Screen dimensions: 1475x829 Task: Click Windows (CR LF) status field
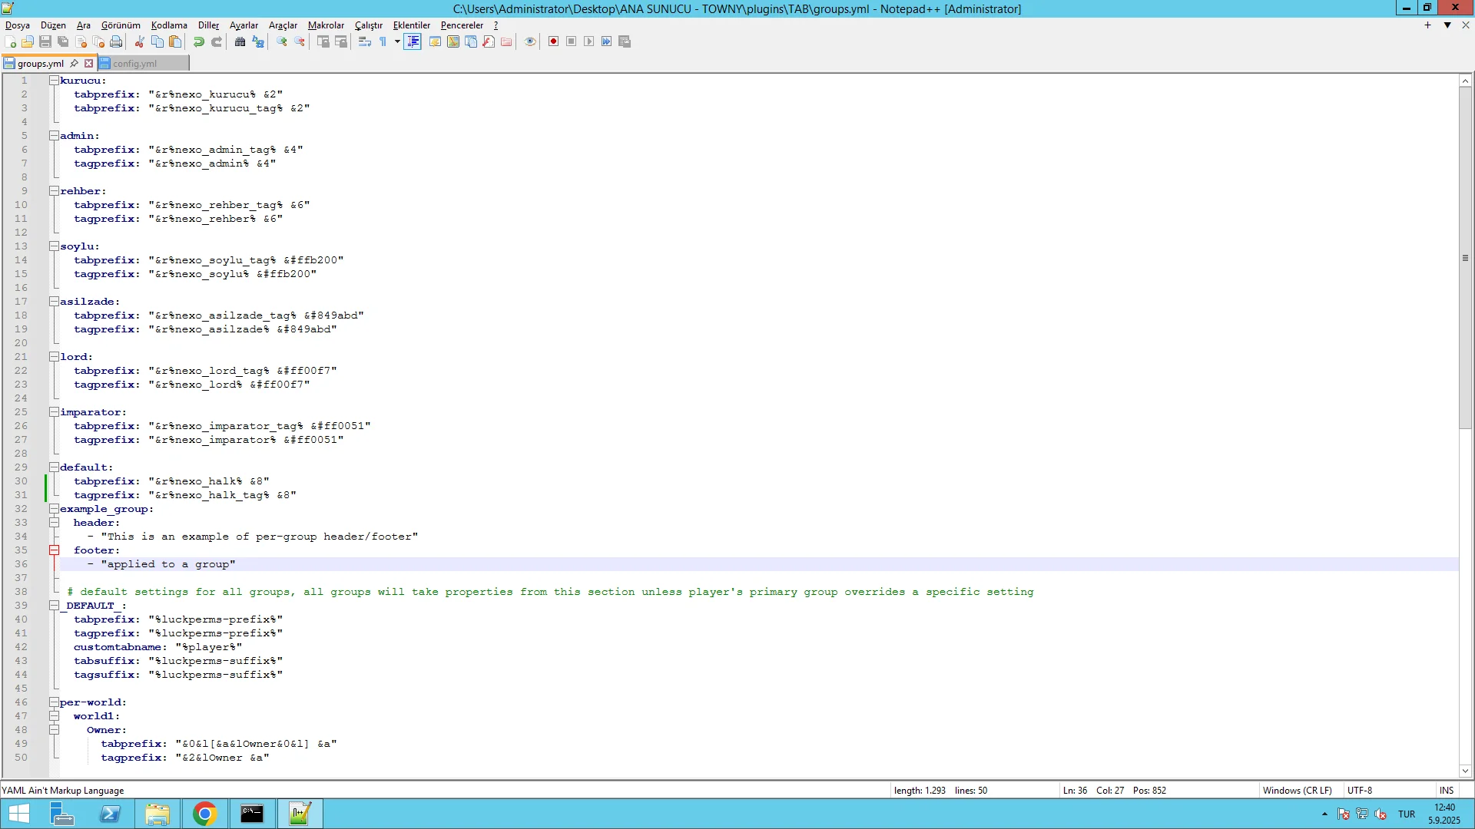tap(1298, 790)
